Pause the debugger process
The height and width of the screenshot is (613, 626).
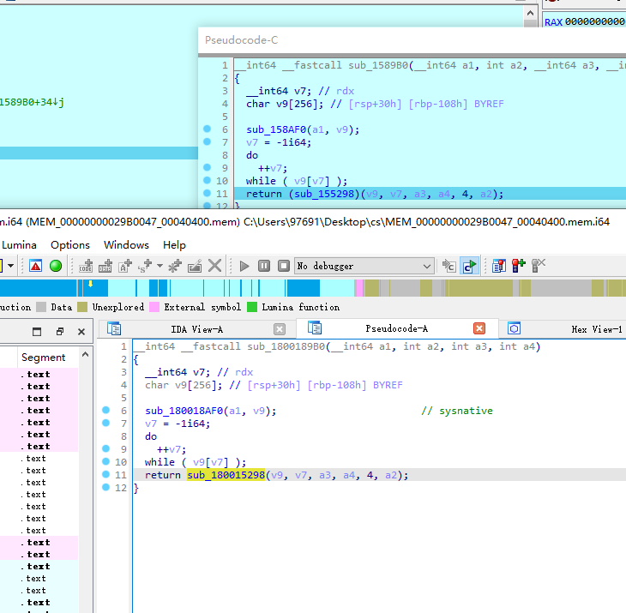pyautogui.click(x=264, y=266)
